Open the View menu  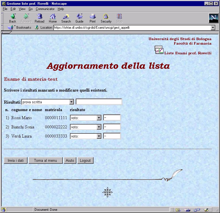[22, 9]
